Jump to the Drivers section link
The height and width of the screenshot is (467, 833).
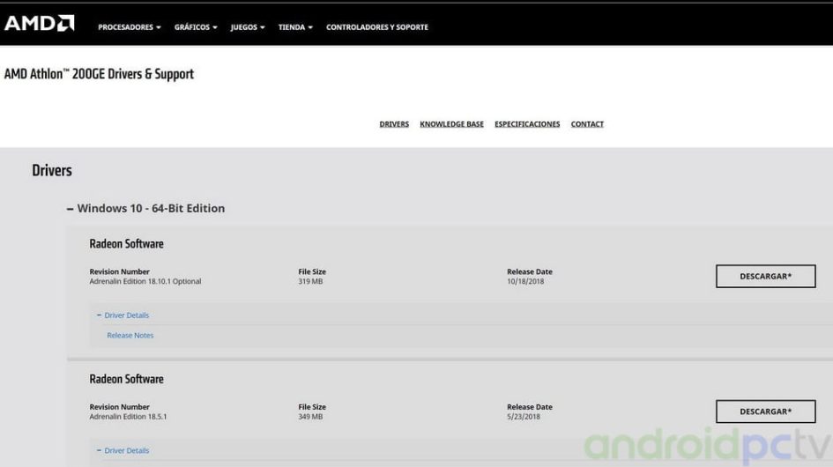pos(394,124)
